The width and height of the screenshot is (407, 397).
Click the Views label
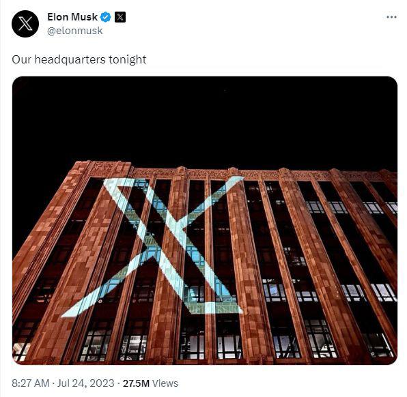(165, 383)
